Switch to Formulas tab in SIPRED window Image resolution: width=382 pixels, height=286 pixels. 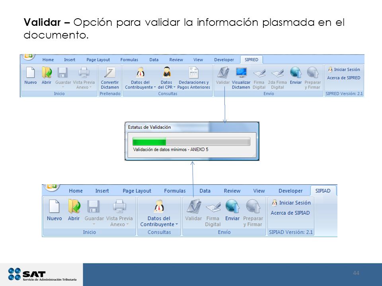(x=129, y=60)
